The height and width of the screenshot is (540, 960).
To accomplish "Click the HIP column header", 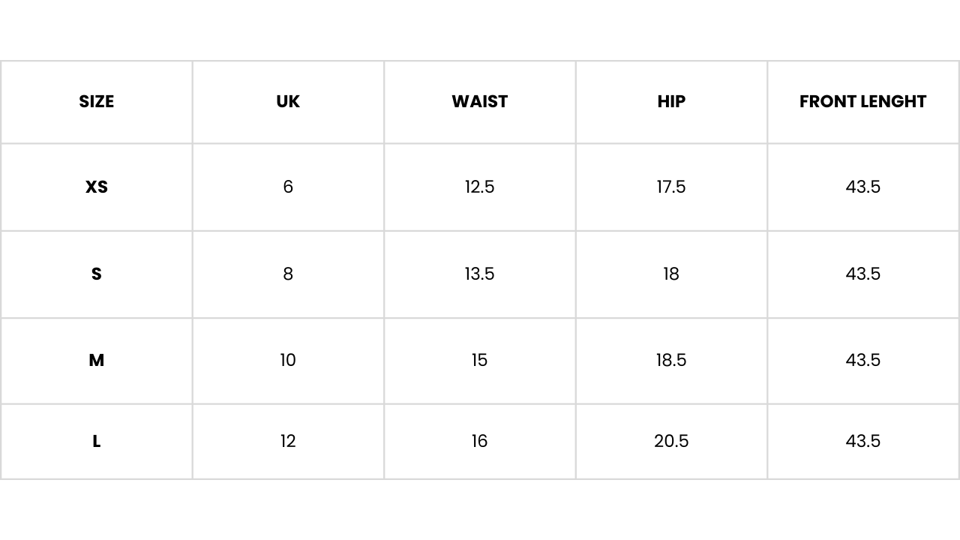I will pyautogui.click(x=671, y=101).
